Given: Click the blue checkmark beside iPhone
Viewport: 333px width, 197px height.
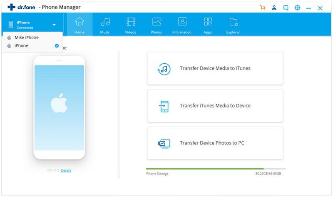Looking at the screenshot, I should click(57, 45).
